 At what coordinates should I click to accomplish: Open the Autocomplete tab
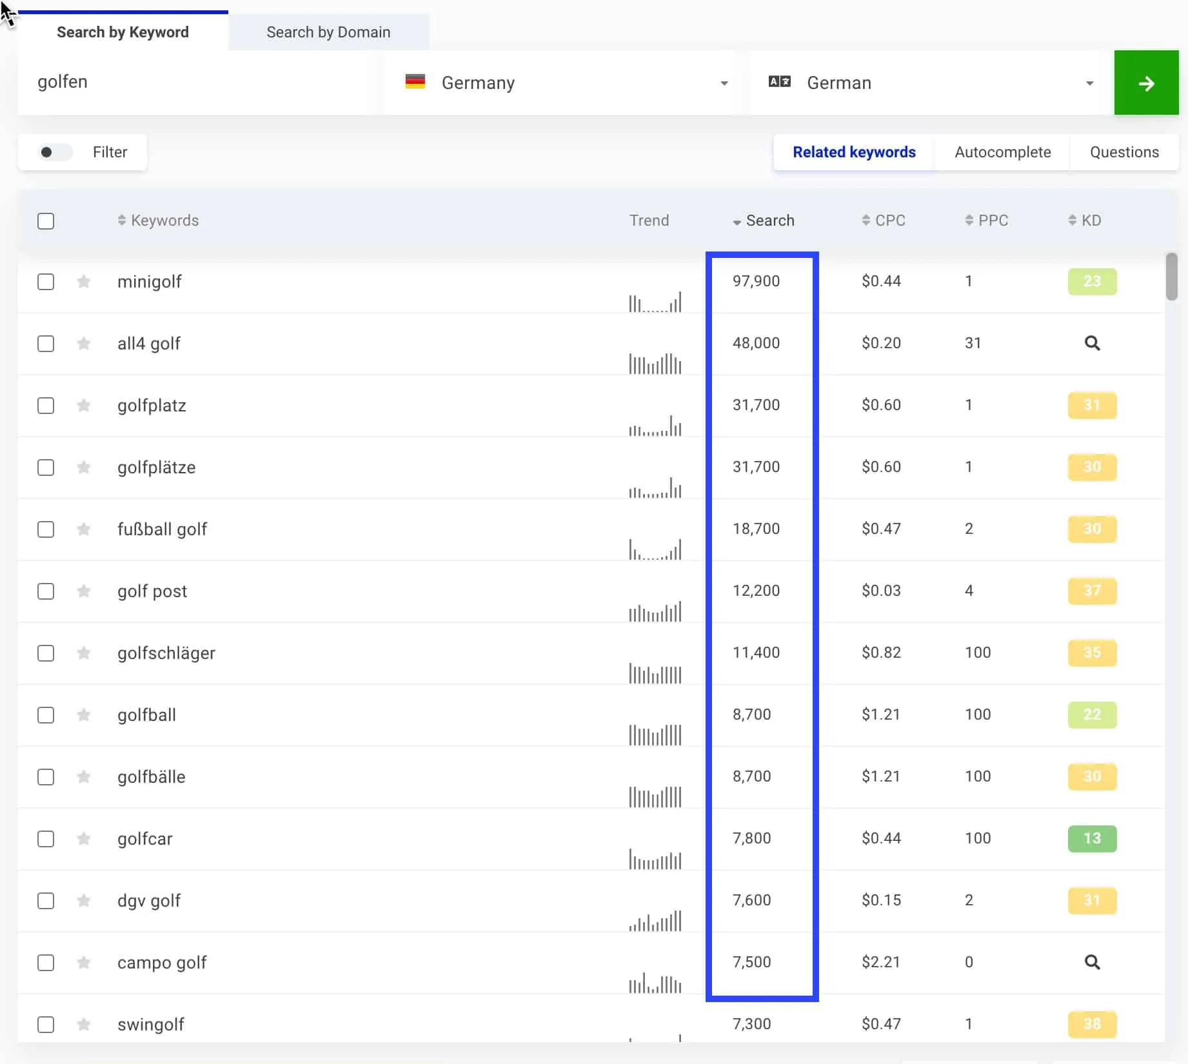click(x=1002, y=152)
